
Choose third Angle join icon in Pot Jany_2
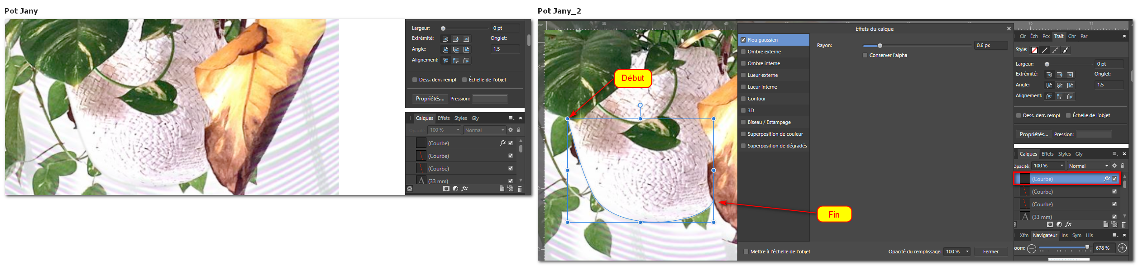(x=1070, y=85)
